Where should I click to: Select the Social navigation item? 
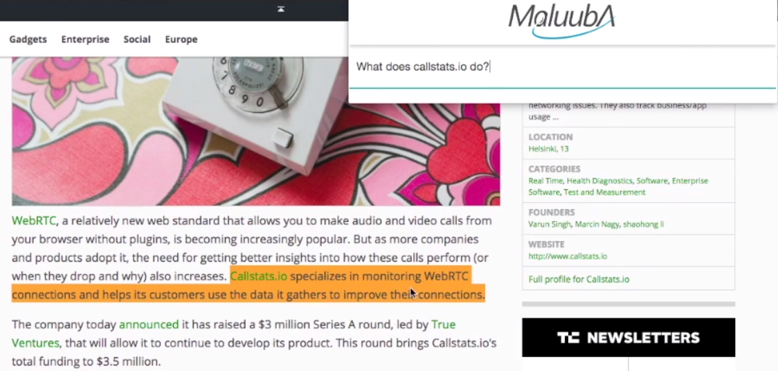137,39
